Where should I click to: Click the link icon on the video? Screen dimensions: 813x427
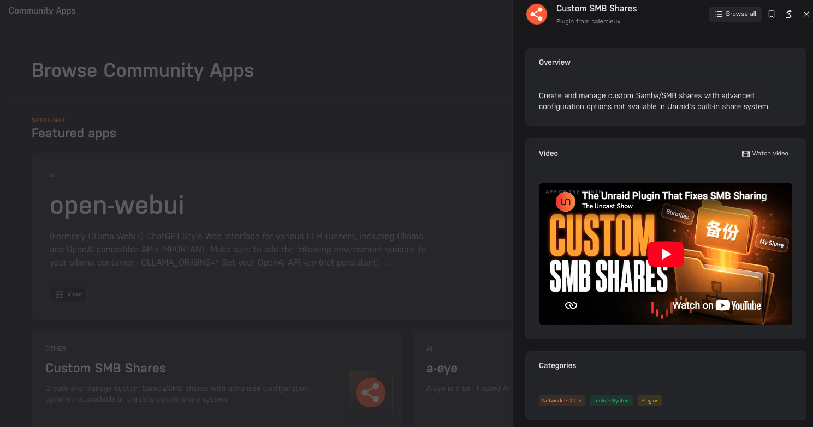coord(571,305)
